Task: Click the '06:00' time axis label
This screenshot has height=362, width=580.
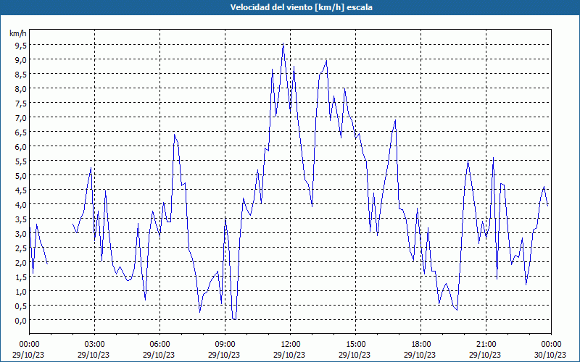Action: pos(159,345)
